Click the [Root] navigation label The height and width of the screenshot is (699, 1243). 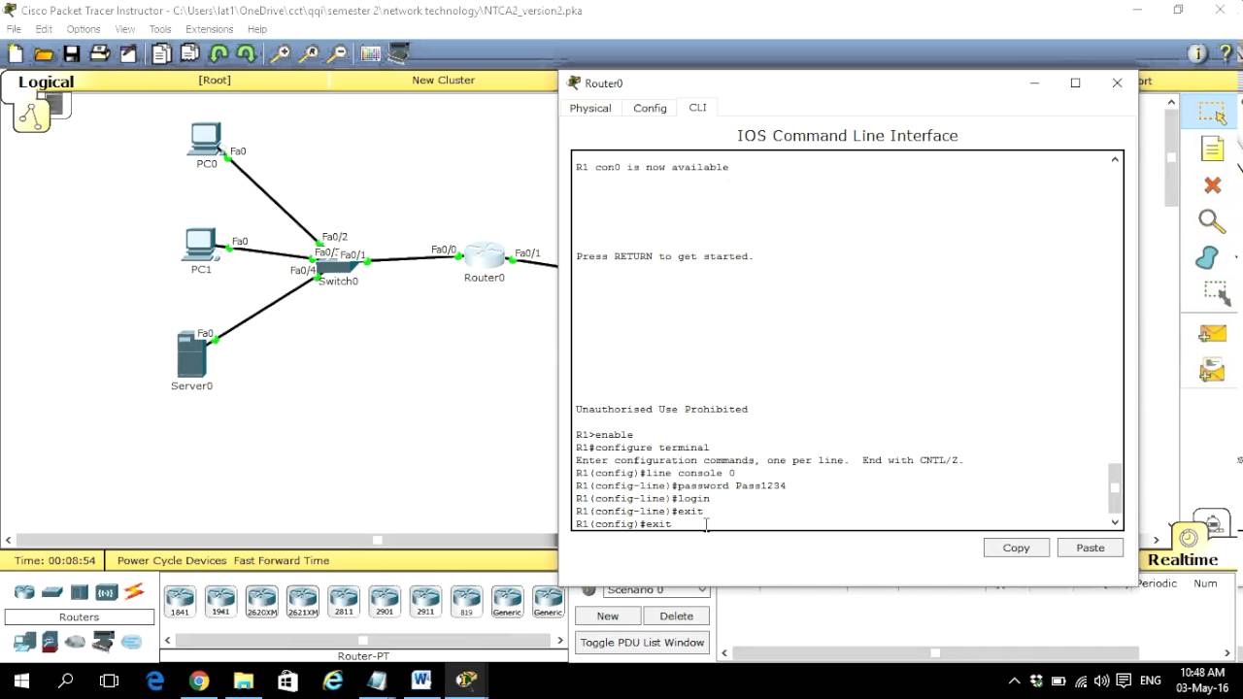point(215,80)
